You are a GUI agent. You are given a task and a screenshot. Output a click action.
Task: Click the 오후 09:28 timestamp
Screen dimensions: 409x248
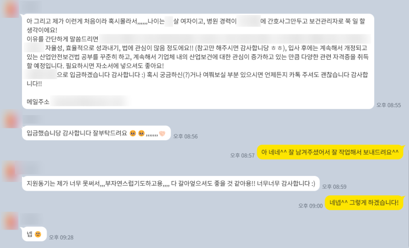tap(61, 237)
